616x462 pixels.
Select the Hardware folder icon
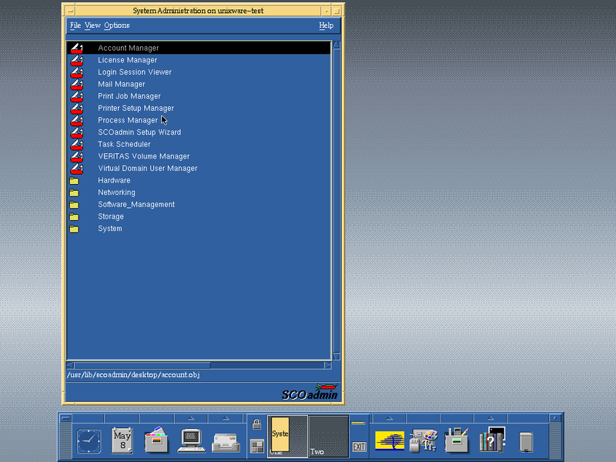74,181
